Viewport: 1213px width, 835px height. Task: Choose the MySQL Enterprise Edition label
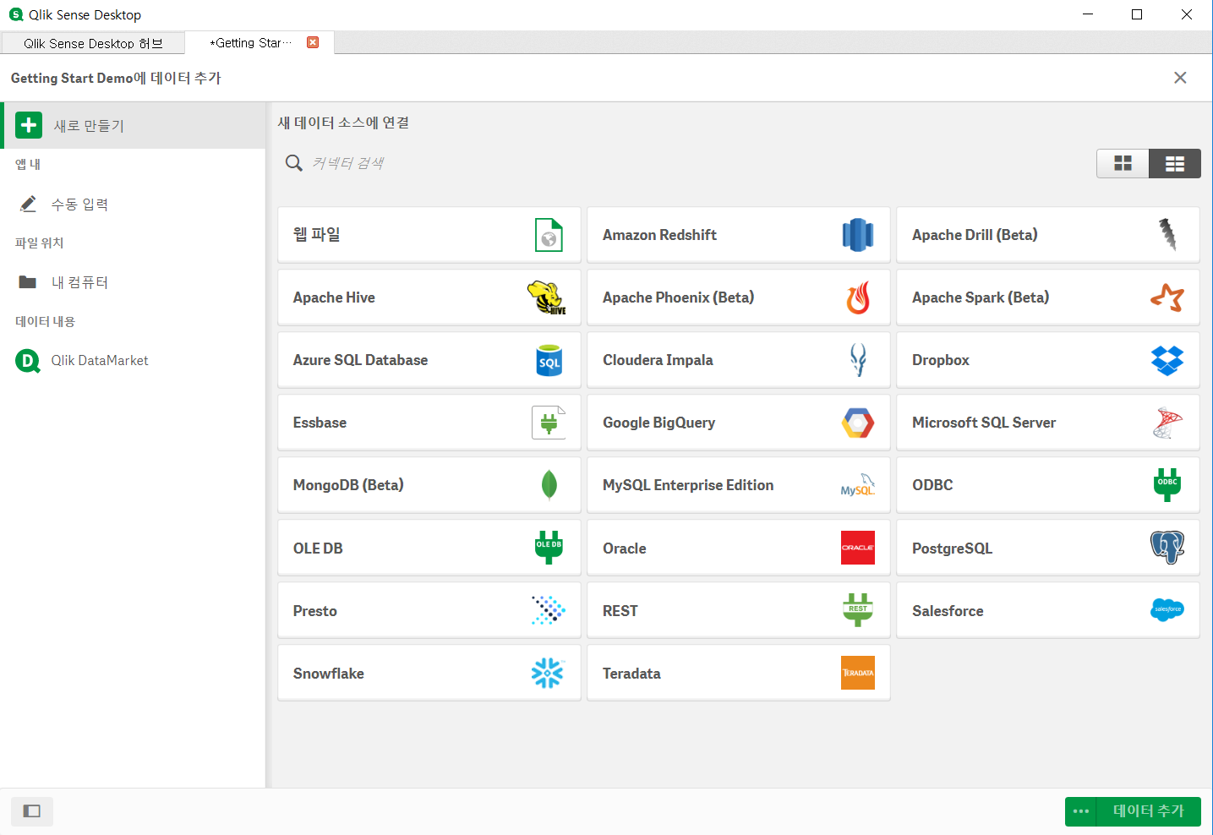pos(688,485)
